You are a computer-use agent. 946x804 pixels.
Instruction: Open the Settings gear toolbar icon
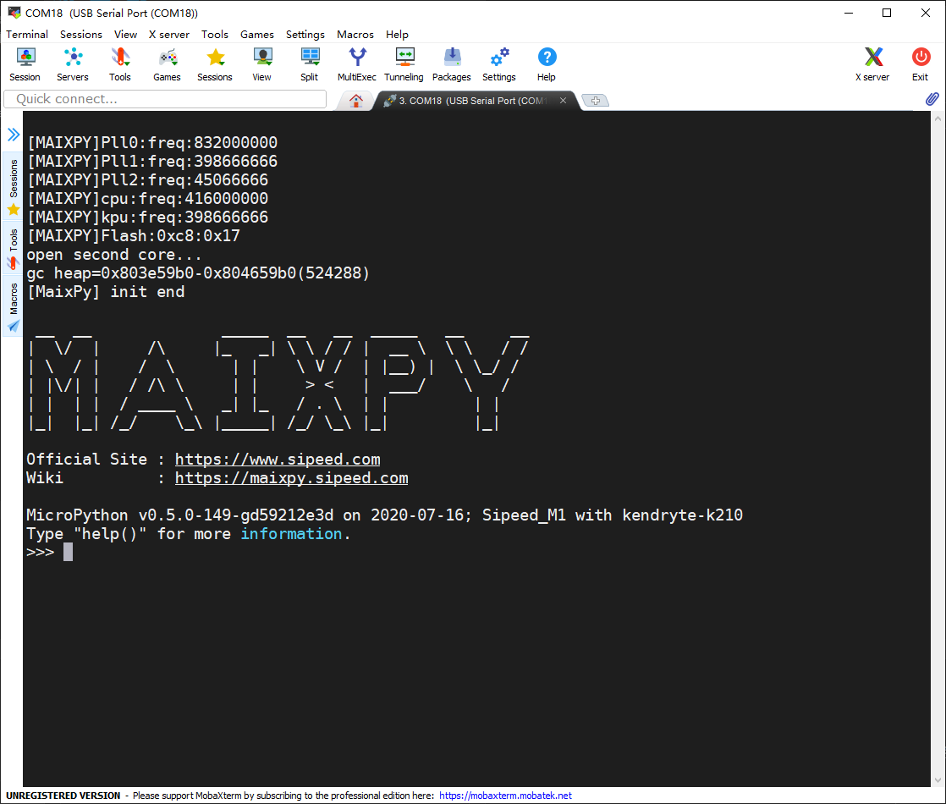pos(499,64)
